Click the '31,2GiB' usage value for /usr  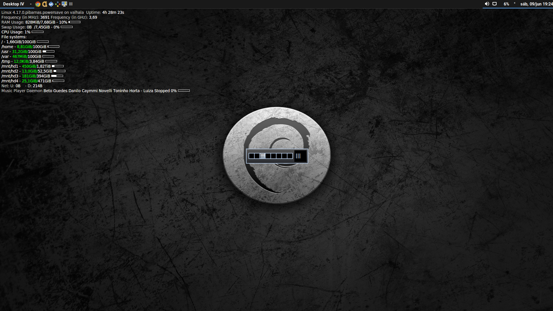(19, 52)
